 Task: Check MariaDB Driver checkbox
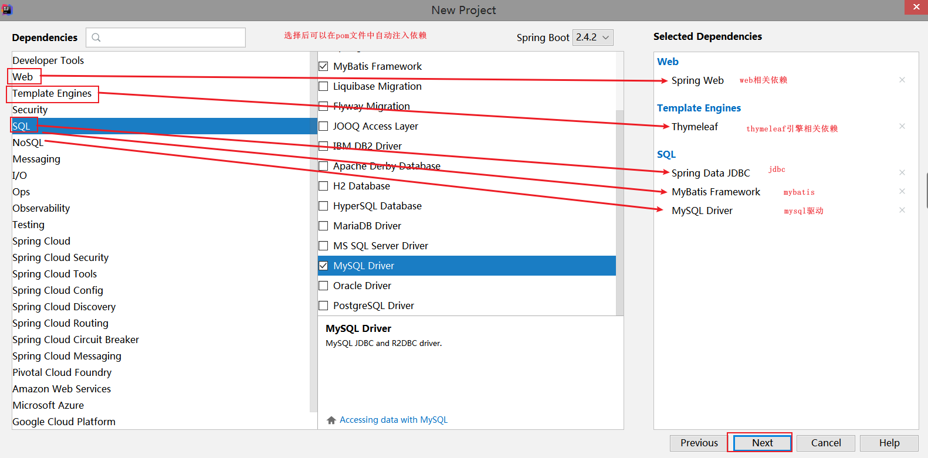coord(323,226)
